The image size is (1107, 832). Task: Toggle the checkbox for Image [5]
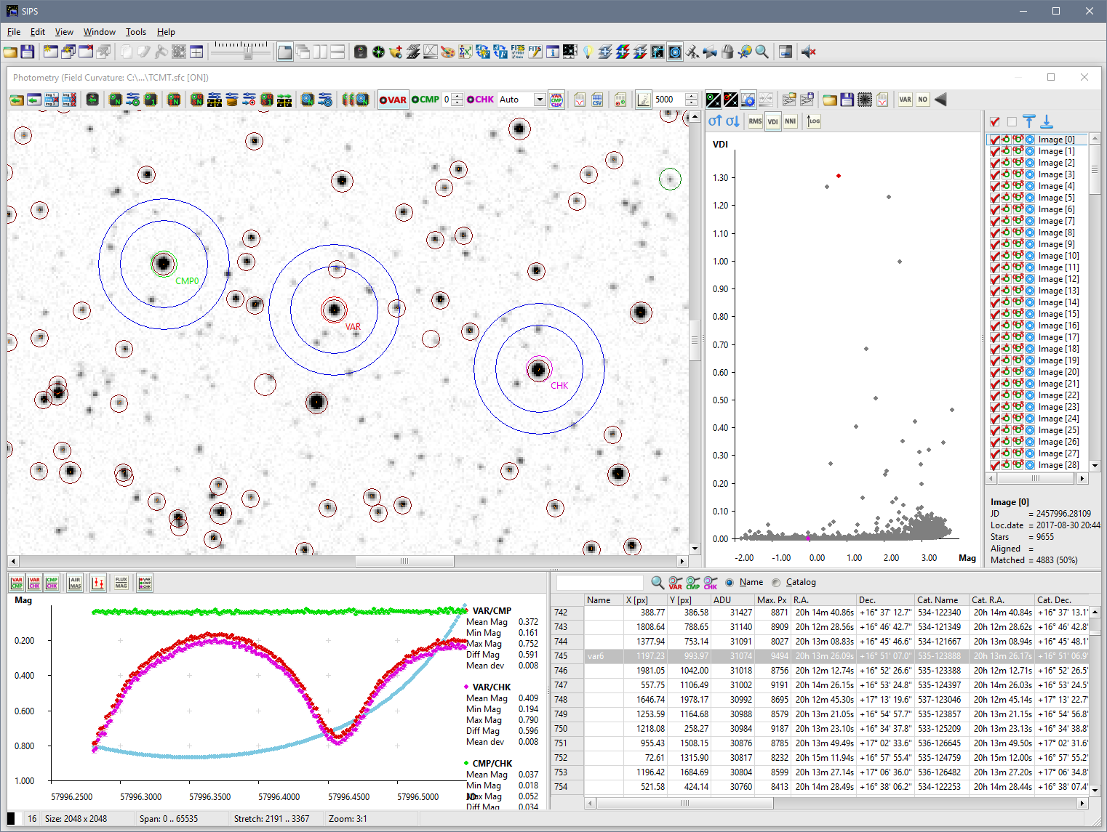[x=994, y=198]
